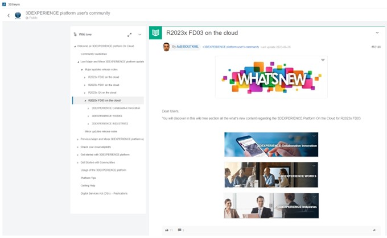Click the views eye counter icon
Viewport: 387px width, 238px height.
tap(373, 47)
